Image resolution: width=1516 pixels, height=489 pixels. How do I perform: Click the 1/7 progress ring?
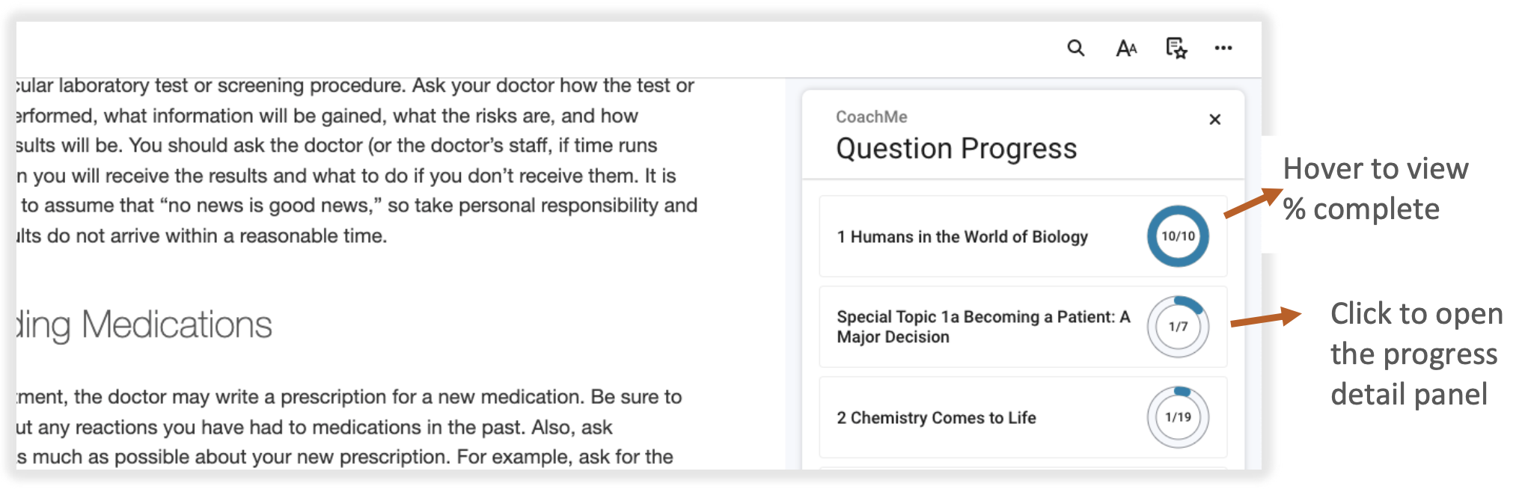point(1177,327)
